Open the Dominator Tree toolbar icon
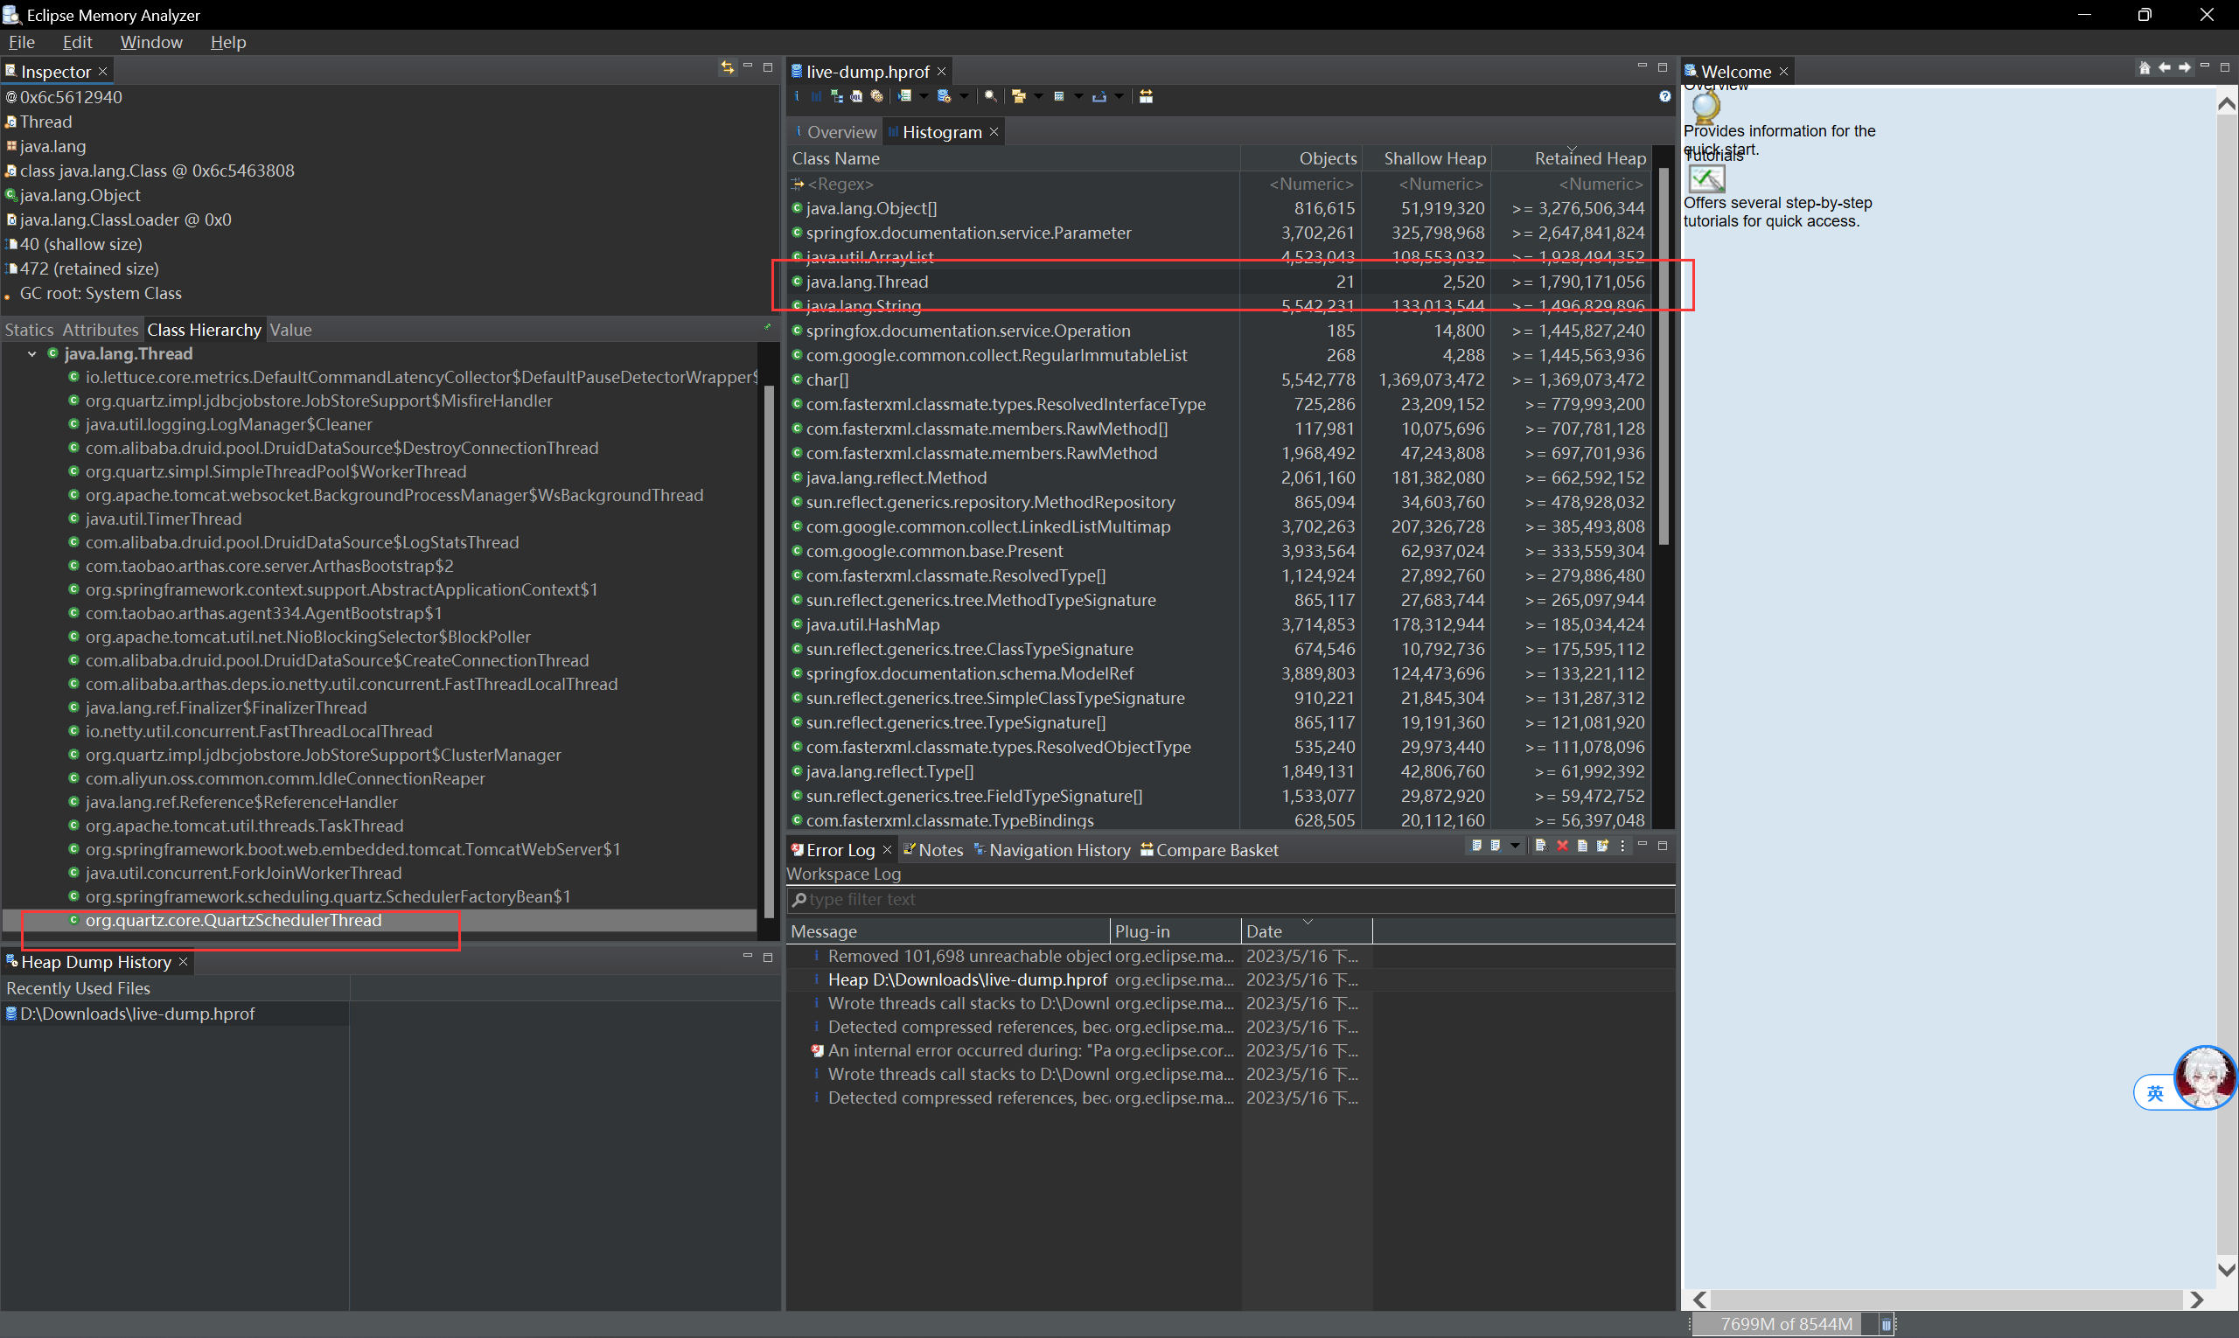 pos(837,96)
